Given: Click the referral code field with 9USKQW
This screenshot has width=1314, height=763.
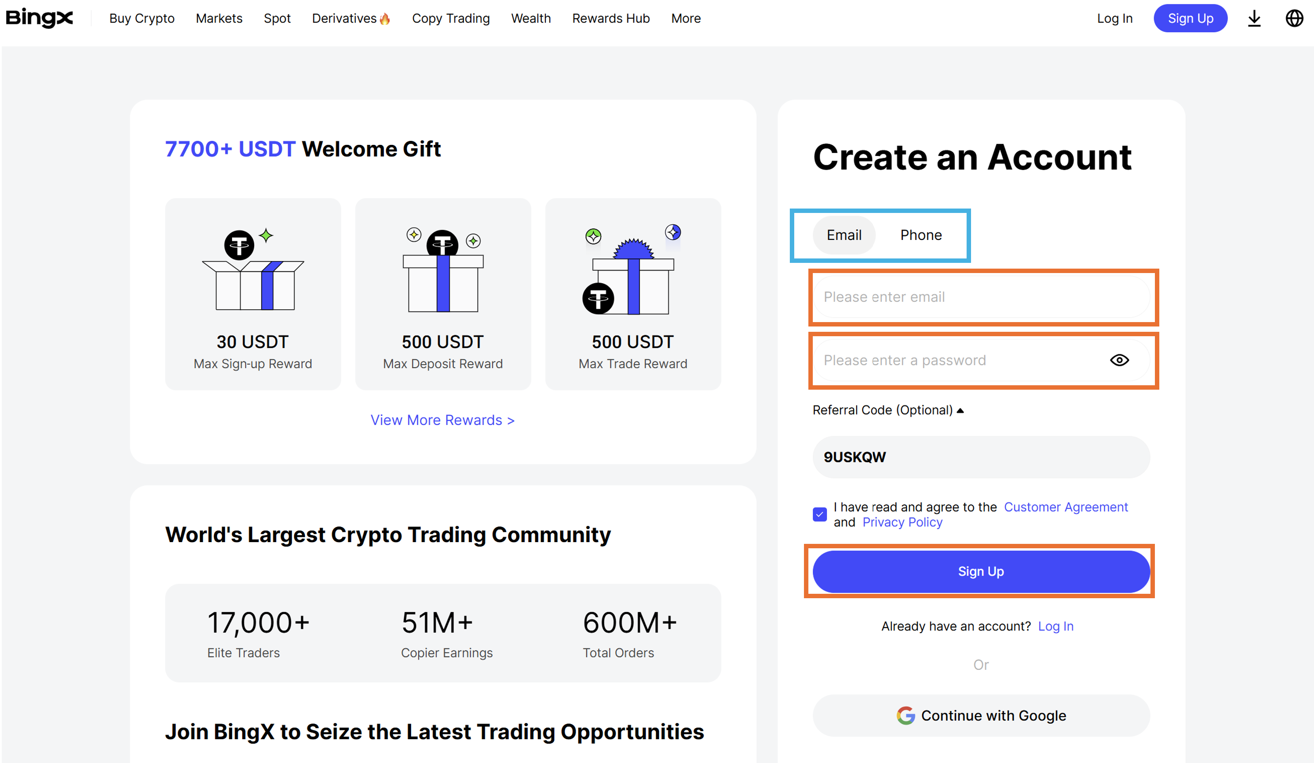Looking at the screenshot, I should pyautogui.click(x=981, y=457).
